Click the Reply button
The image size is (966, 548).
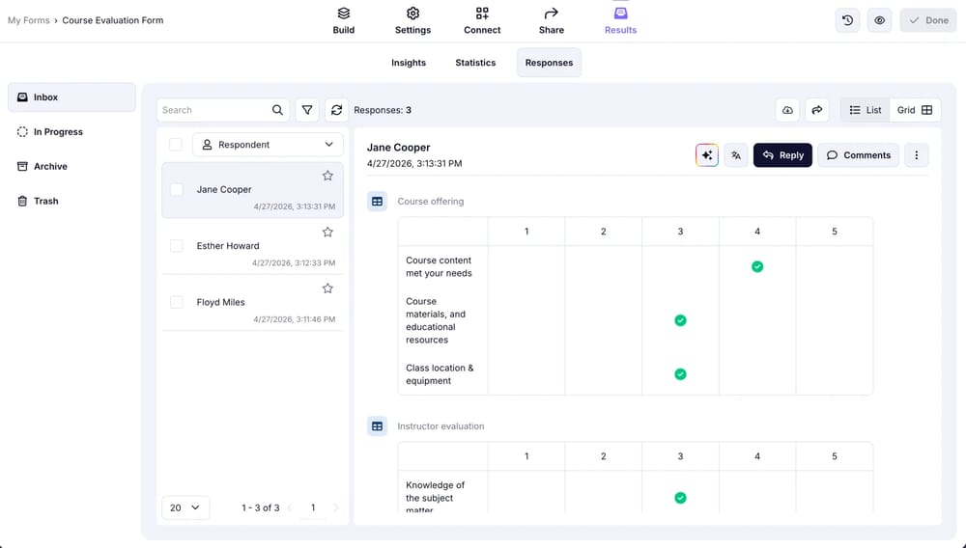click(x=782, y=155)
